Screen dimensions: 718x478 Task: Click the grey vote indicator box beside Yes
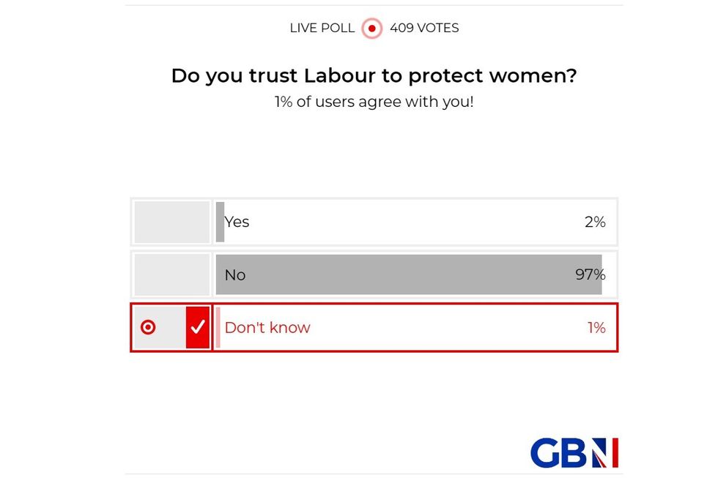point(171,222)
